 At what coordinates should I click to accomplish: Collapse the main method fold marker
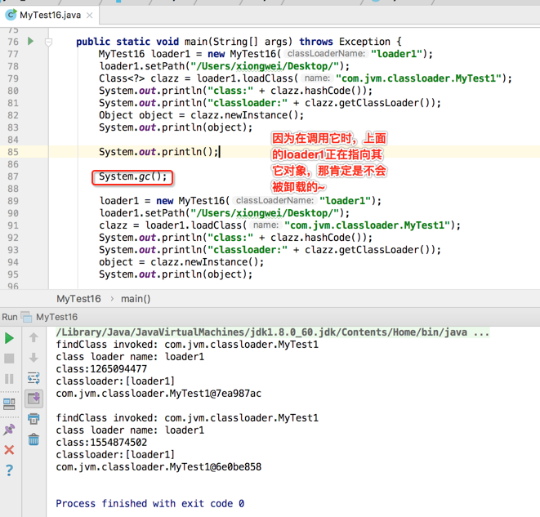tap(48, 42)
